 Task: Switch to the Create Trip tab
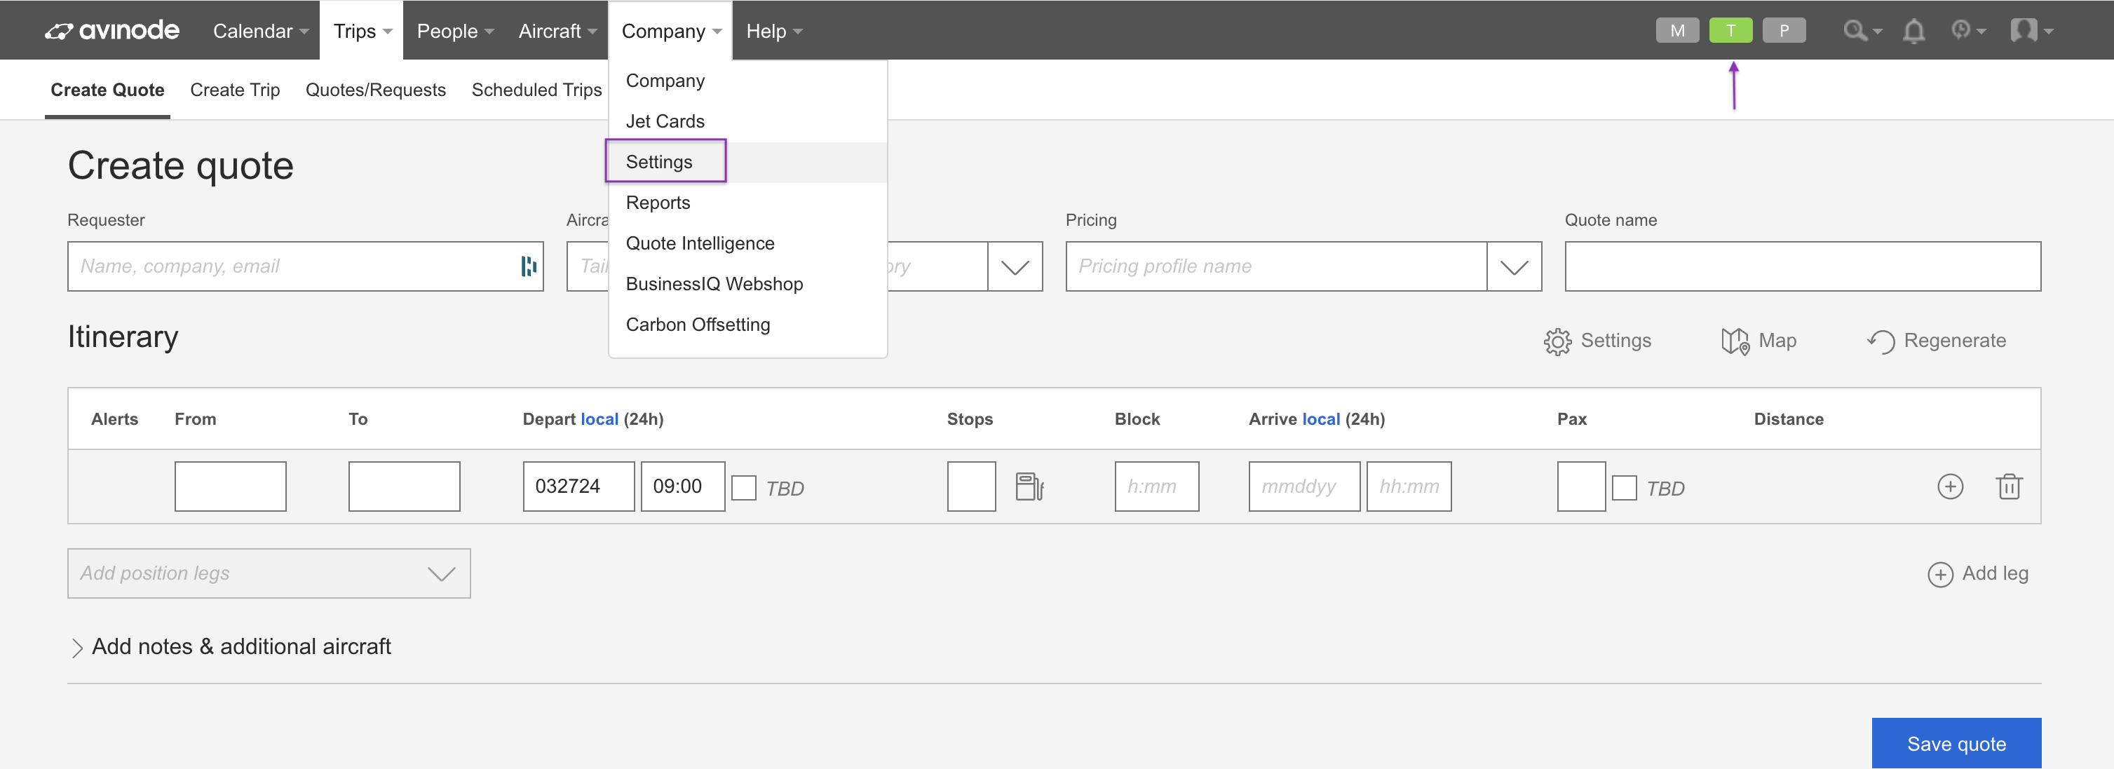(x=235, y=90)
